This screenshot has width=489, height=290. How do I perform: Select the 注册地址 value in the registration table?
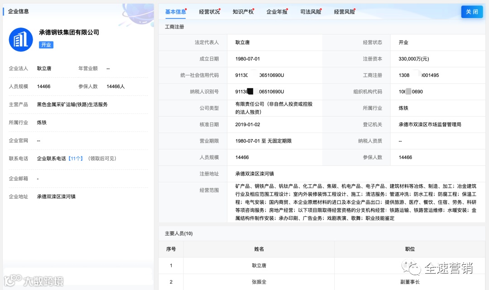[x=254, y=173]
